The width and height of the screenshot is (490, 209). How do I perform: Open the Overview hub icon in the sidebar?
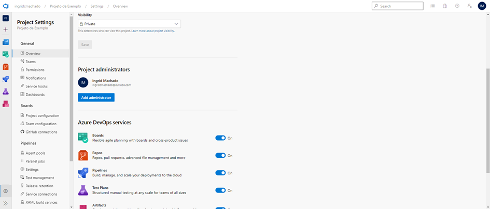6,42
